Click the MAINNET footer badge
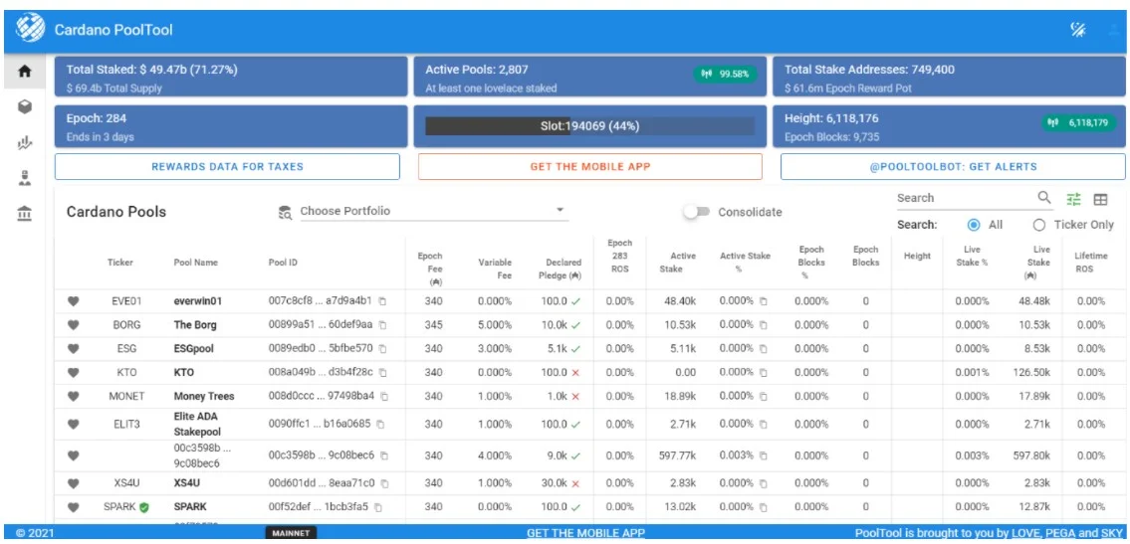Screen dimensions: 1130x544 point(292,533)
